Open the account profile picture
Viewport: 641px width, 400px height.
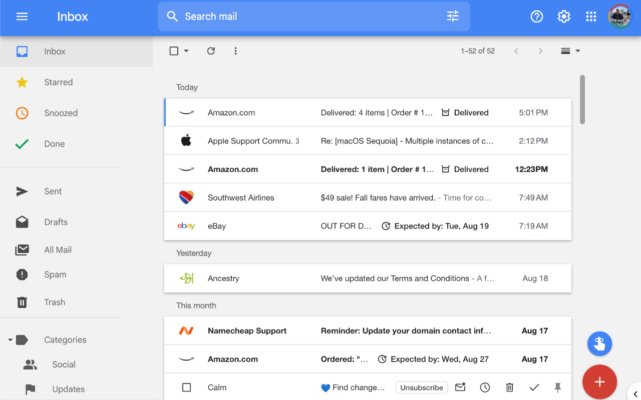(620, 16)
